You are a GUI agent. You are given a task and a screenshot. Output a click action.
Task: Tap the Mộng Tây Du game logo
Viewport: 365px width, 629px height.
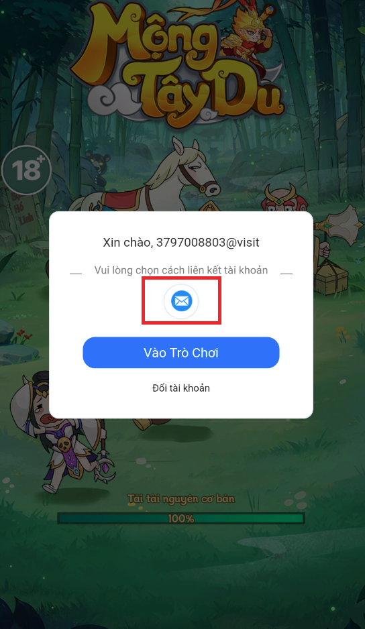pyautogui.click(x=178, y=64)
